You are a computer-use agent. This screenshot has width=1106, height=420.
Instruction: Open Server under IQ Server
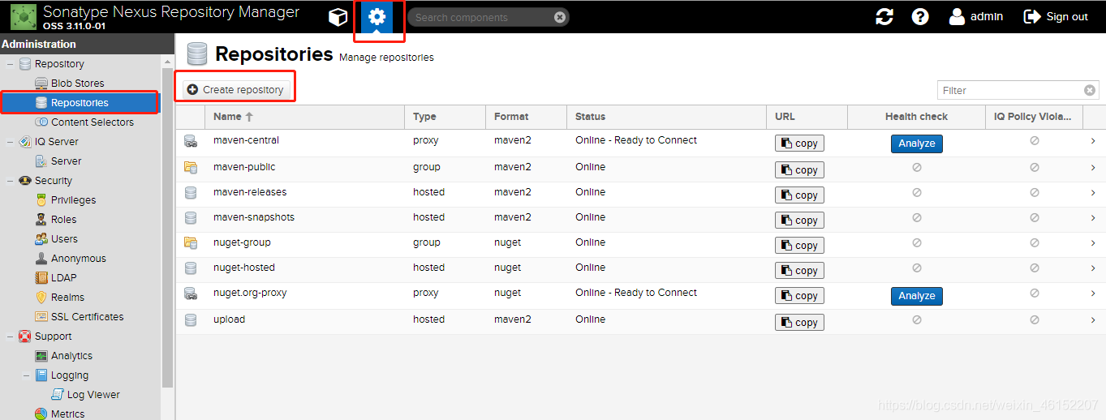pyautogui.click(x=66, y=161)
